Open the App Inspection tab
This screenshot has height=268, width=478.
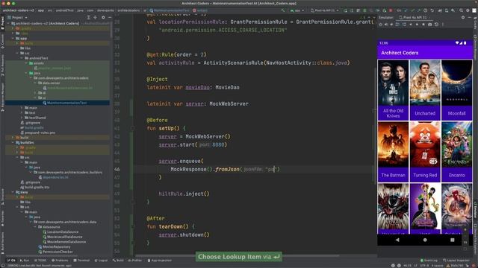[x=159, y=261]
